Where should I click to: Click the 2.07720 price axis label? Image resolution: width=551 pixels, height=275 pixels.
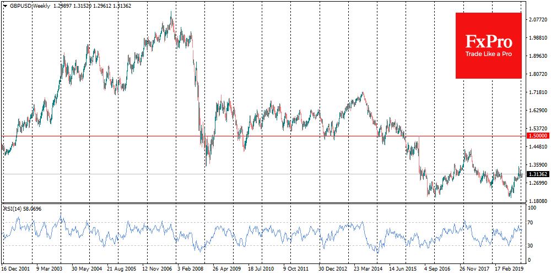(x=538, y=20)
